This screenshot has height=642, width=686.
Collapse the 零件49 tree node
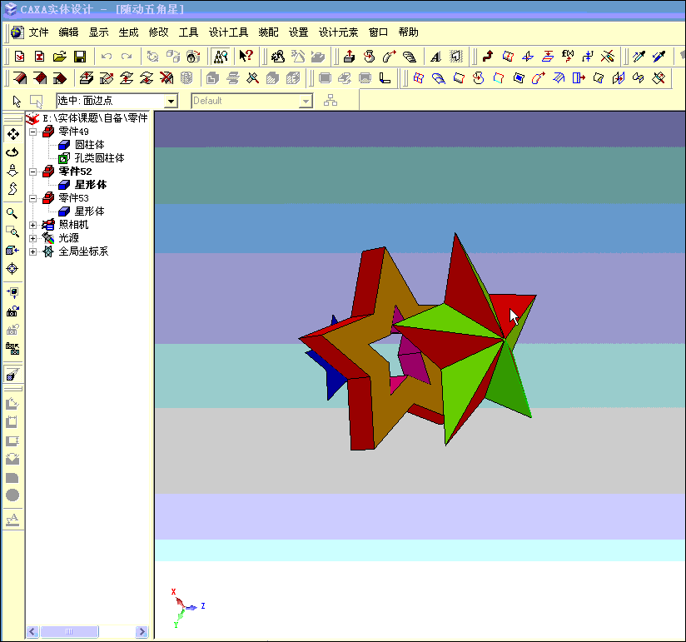32,132
